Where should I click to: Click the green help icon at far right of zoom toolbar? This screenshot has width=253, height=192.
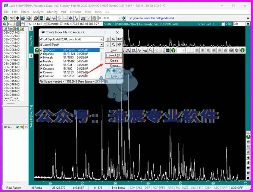click(x=242, y=50)
